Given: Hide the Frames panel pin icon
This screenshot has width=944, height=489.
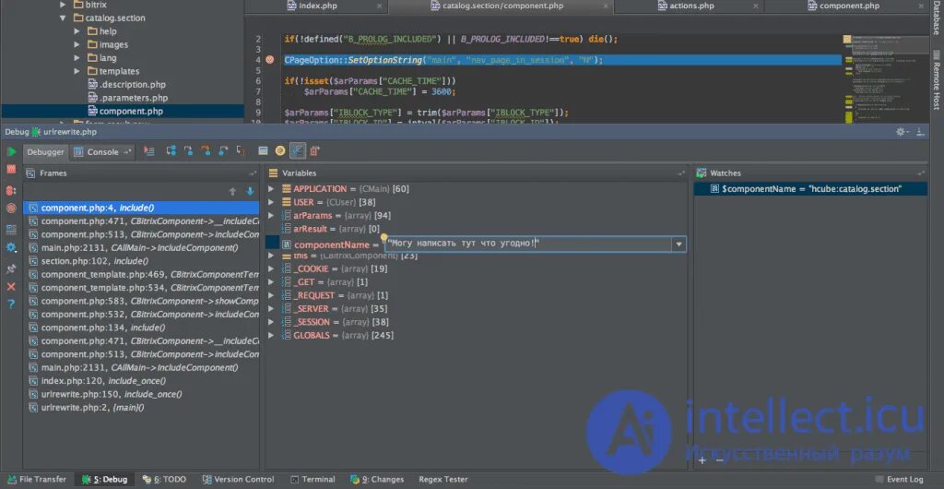Looking at the screenshot, I should tap(253, 173).
